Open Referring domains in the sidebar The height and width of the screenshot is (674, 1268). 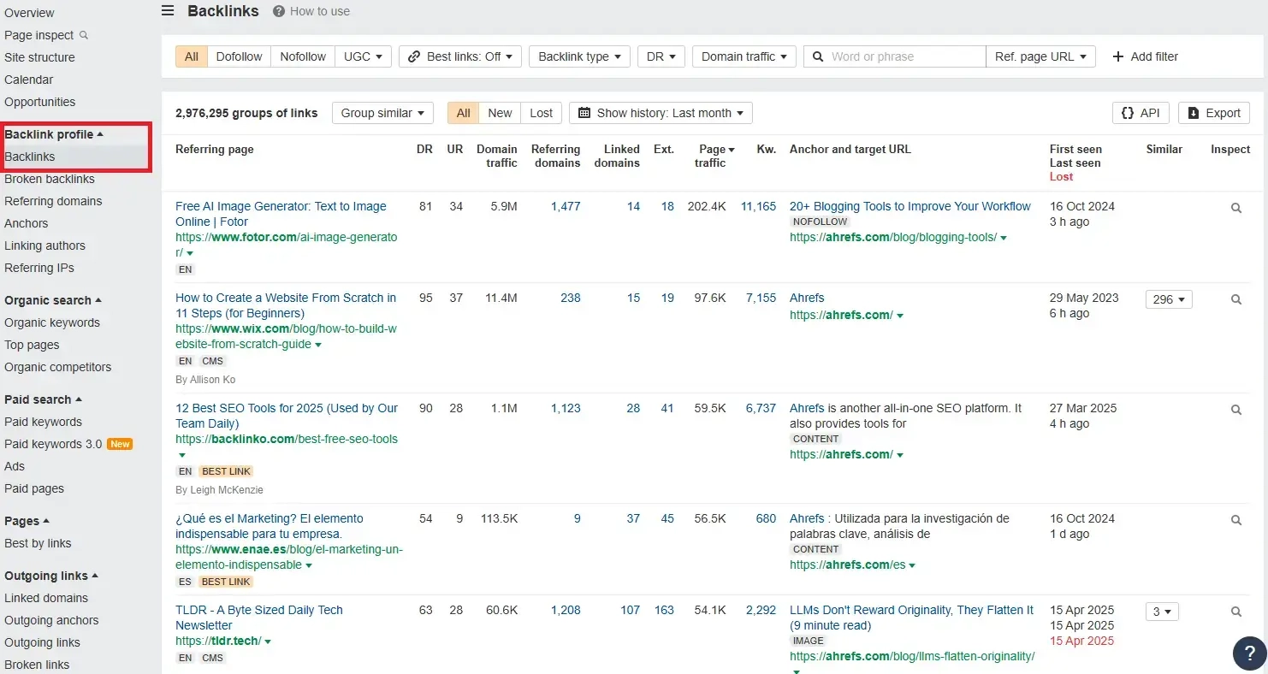tap(53, 201)
